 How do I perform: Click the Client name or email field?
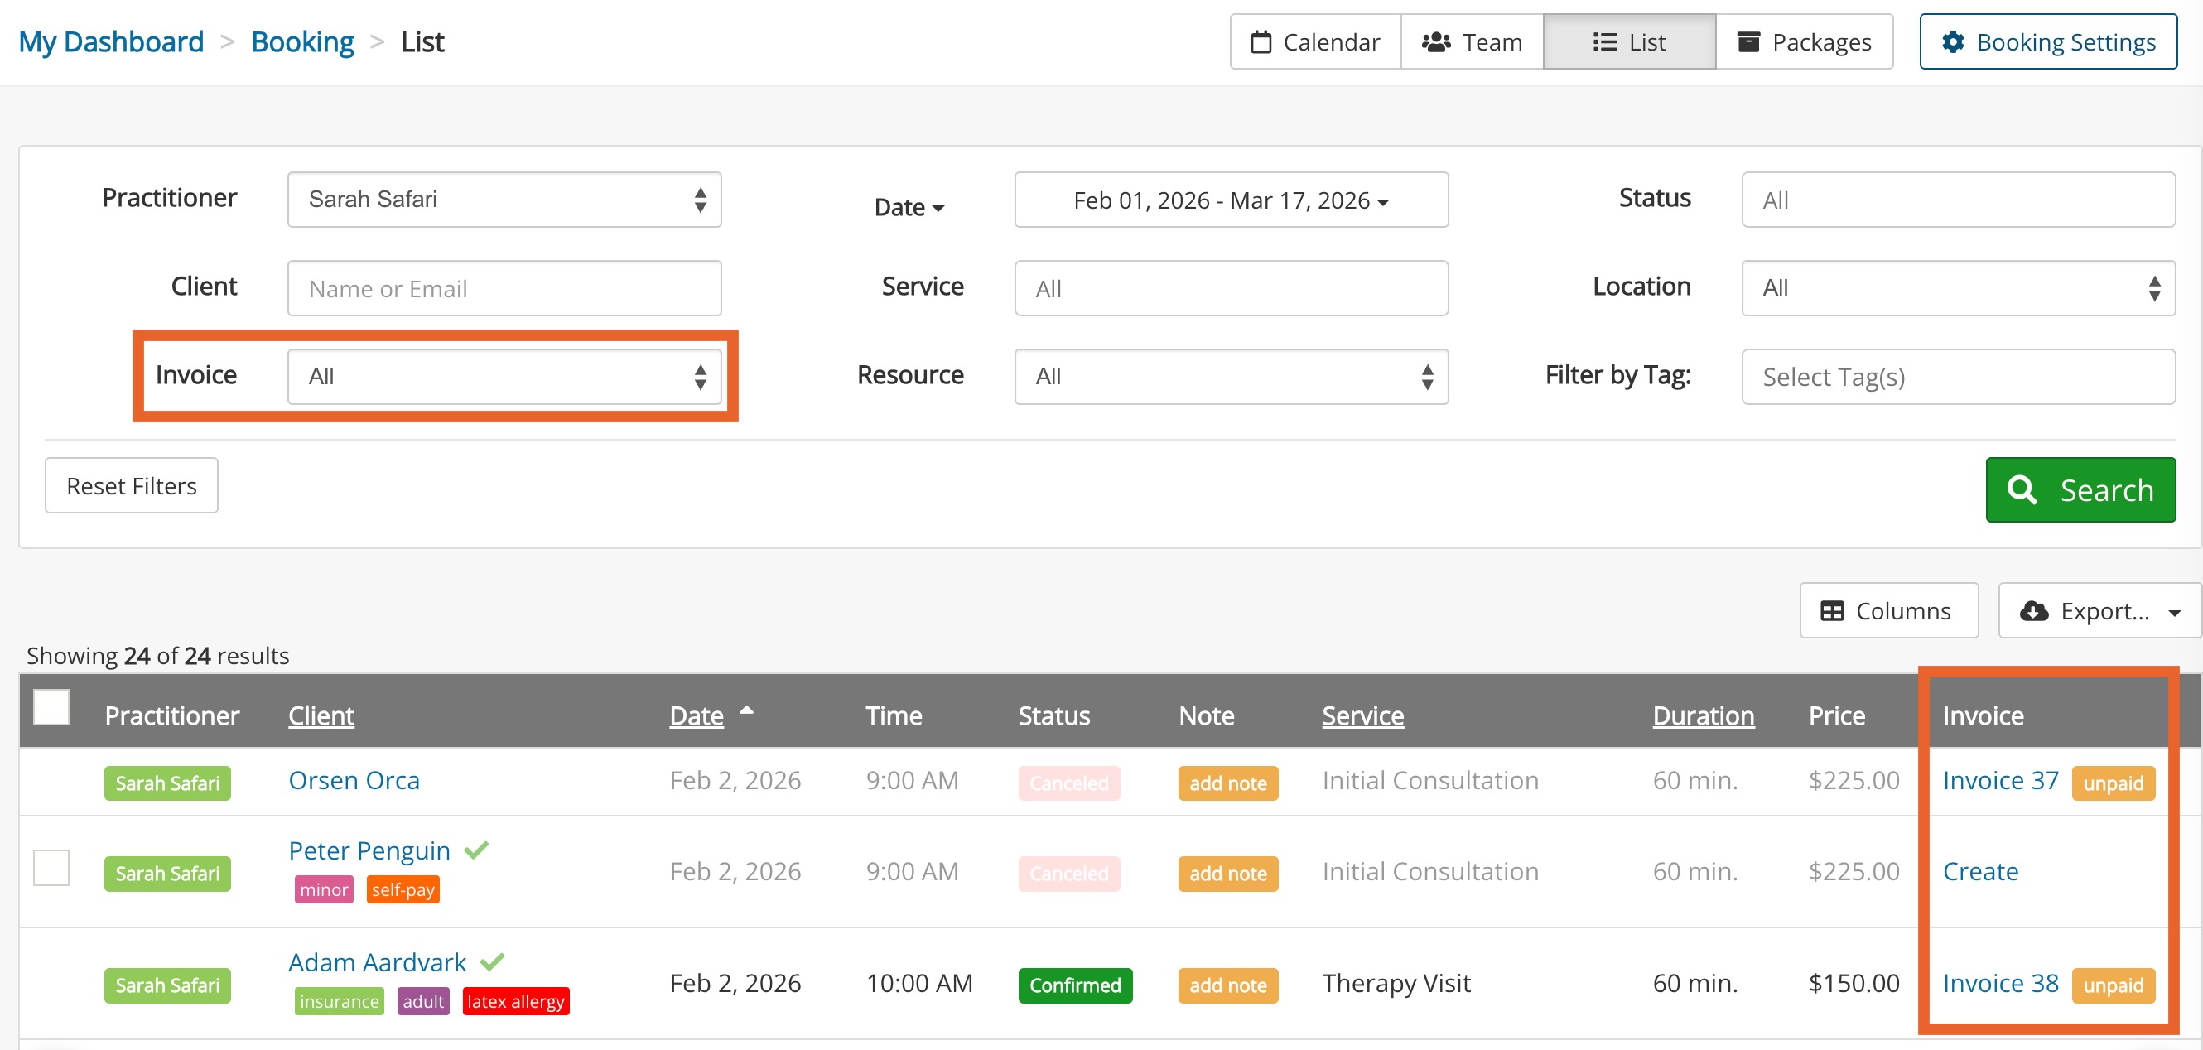tap(504, 288)
